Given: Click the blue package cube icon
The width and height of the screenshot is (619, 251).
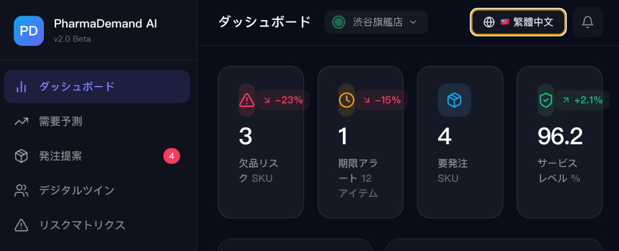Looking at the screenshot, I should tap(454, 100).
